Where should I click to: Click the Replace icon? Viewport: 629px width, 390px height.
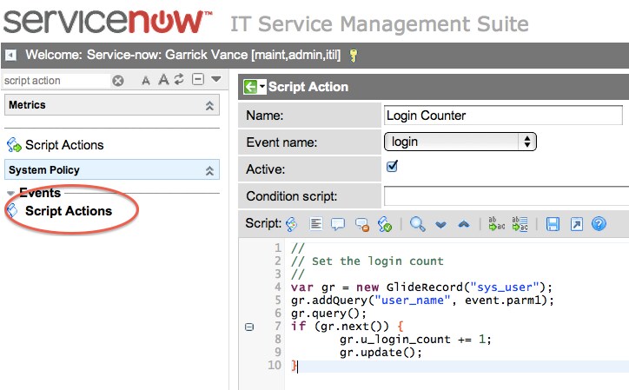pos(496,223)
